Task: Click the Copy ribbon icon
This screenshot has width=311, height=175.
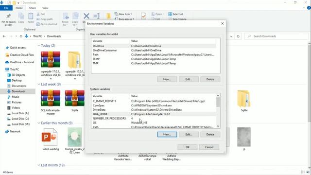Action: coord(21,16)
